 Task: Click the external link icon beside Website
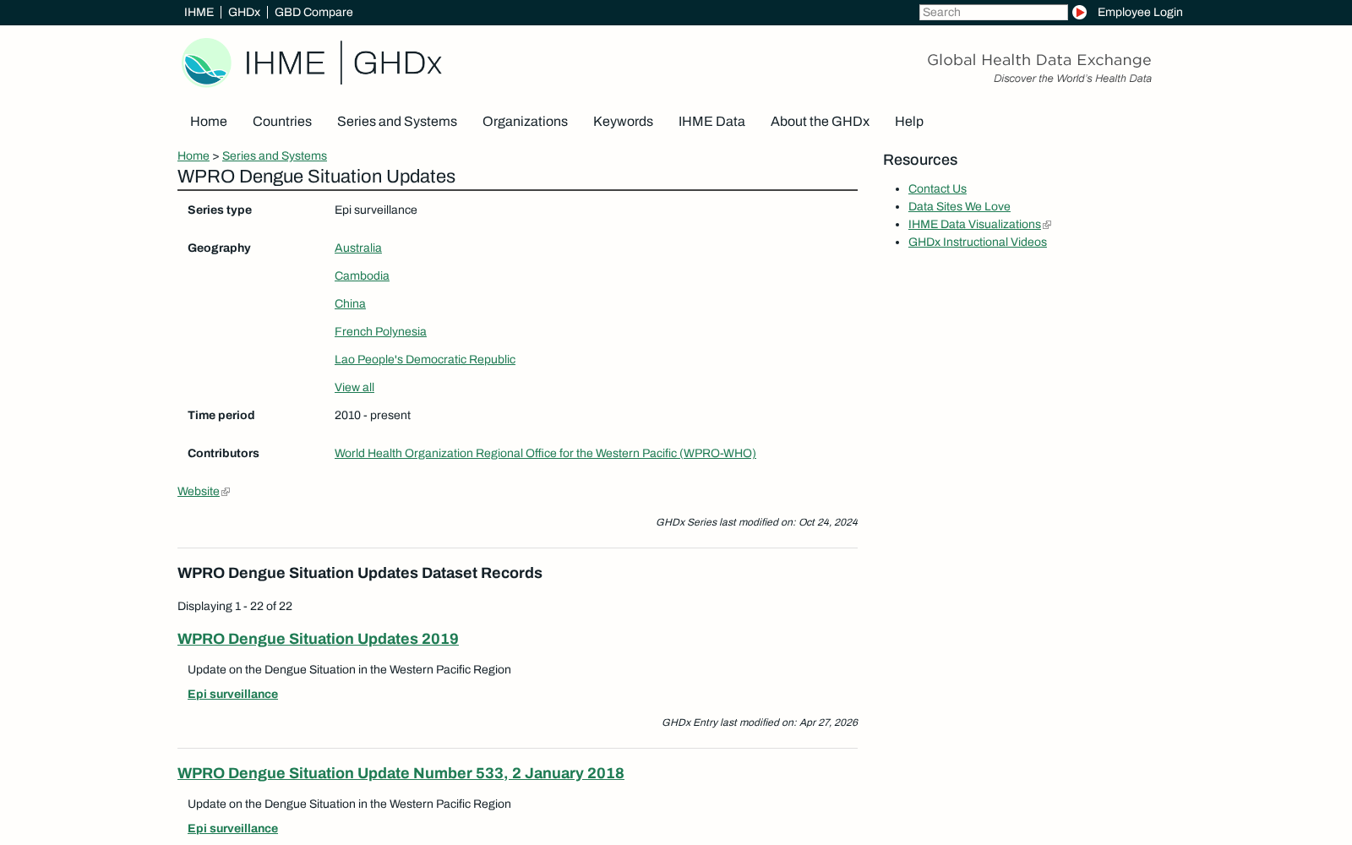(226, 492)
